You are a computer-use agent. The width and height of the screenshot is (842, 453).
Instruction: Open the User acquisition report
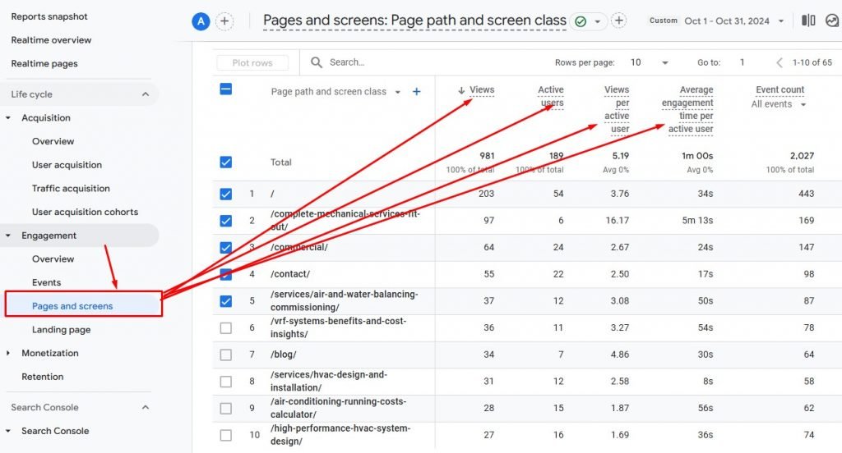[67, 165]
